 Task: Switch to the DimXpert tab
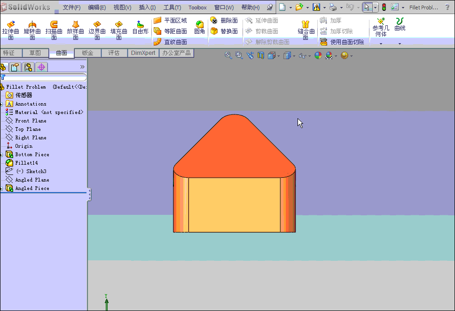[143, 53]
